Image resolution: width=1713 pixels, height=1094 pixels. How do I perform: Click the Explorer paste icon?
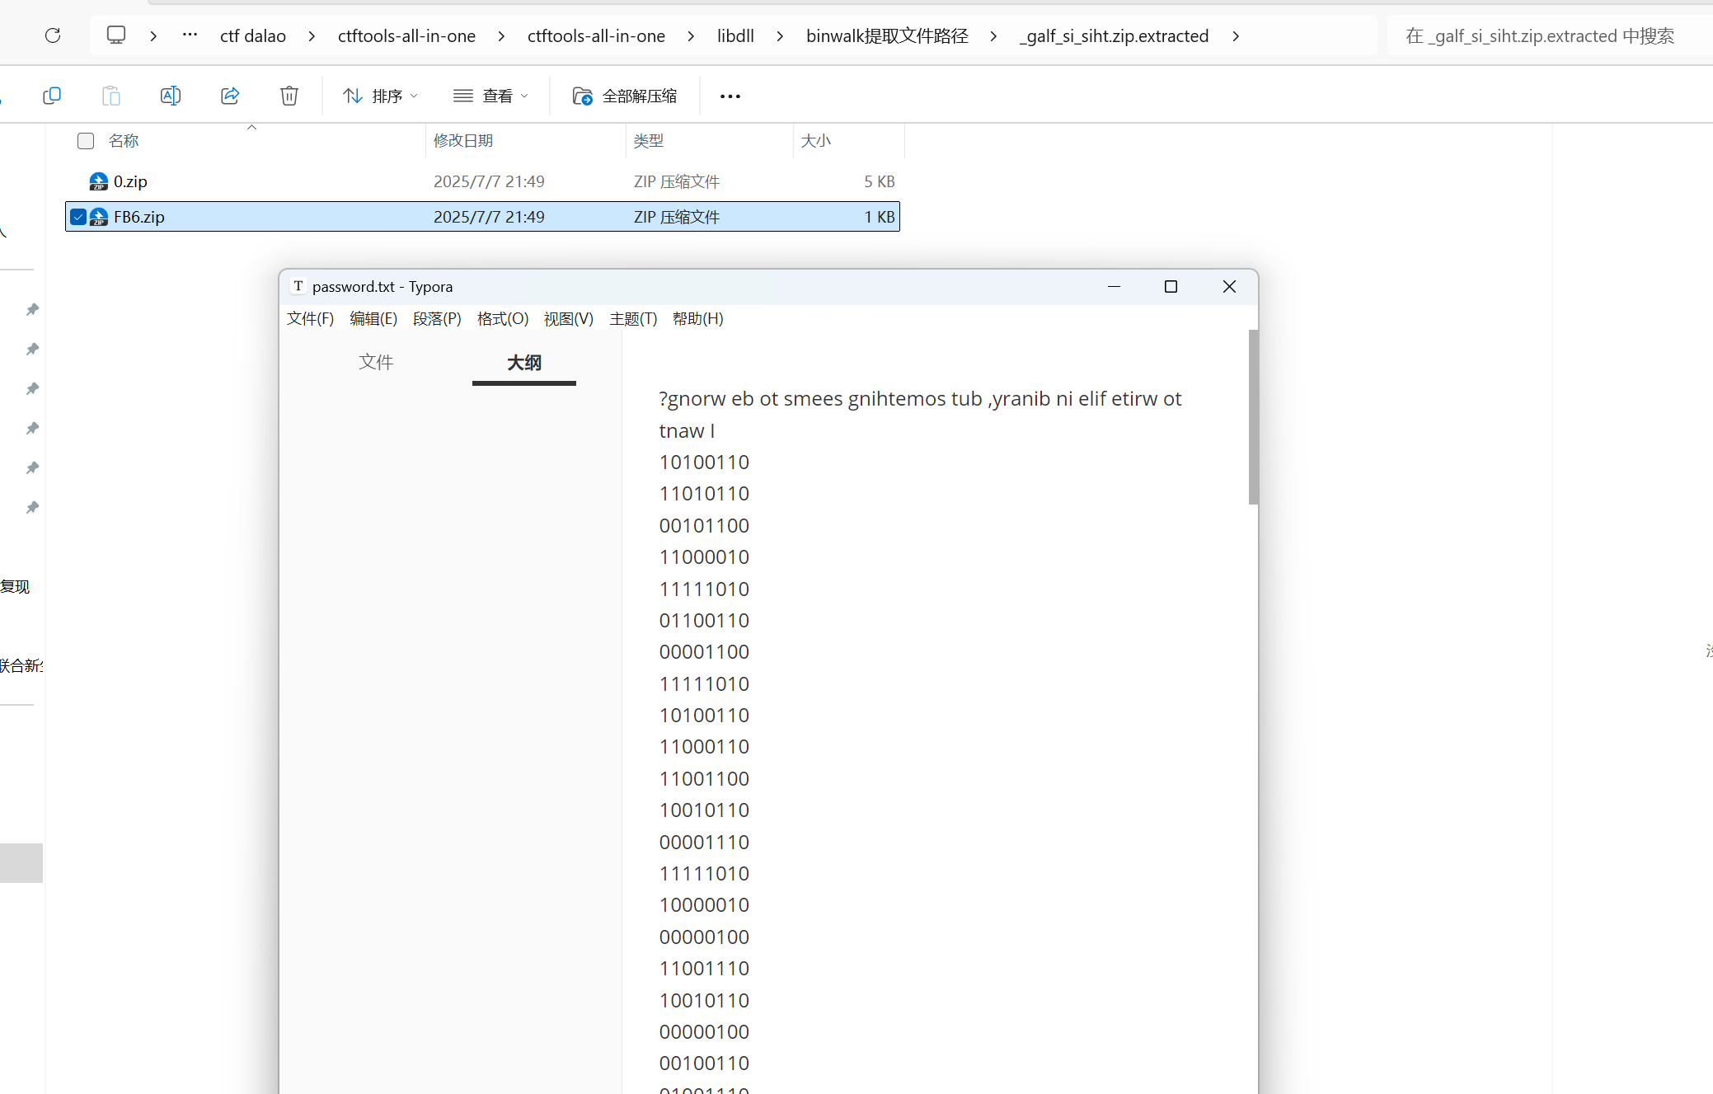[111, 96]
